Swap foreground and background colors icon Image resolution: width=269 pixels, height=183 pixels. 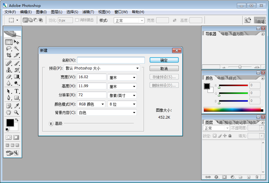(x=17, y=120)
